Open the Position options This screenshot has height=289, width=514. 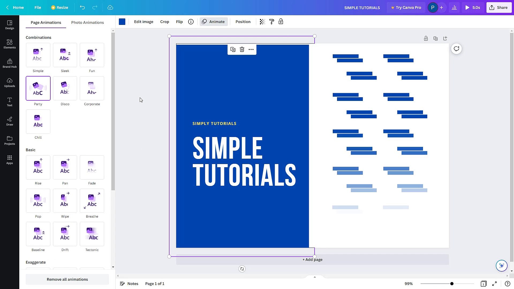(243, 22)
